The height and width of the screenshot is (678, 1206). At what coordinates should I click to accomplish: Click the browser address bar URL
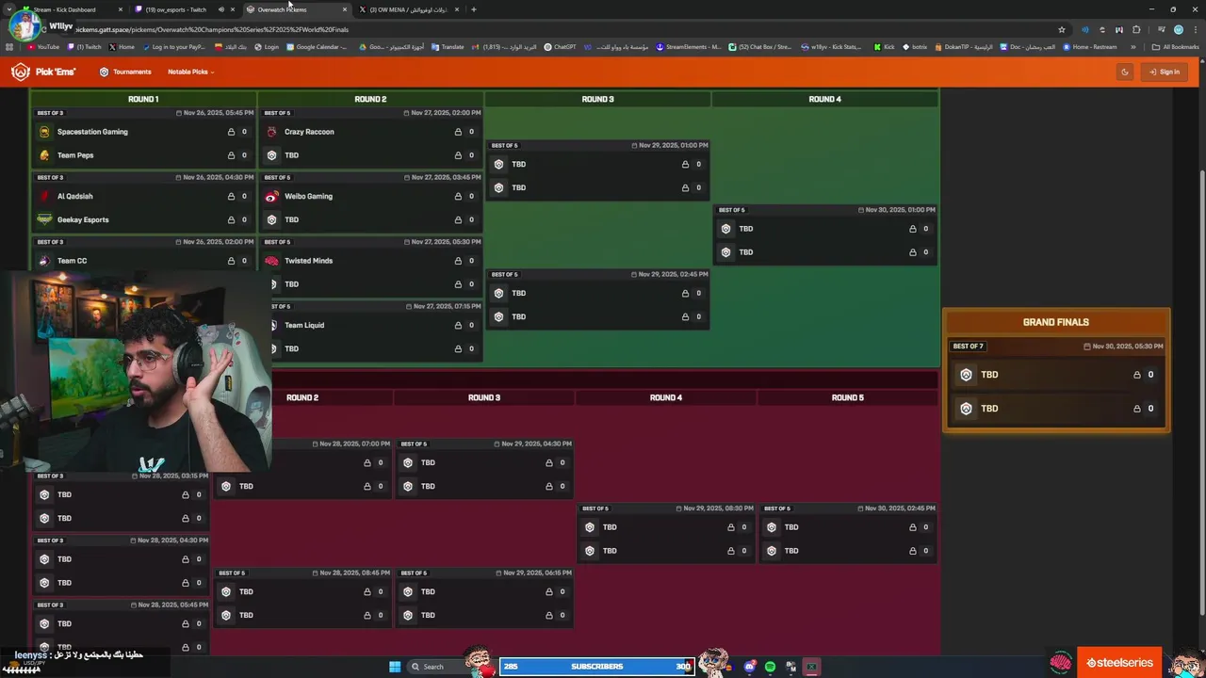pyautogui.click(x=212, y=29)
